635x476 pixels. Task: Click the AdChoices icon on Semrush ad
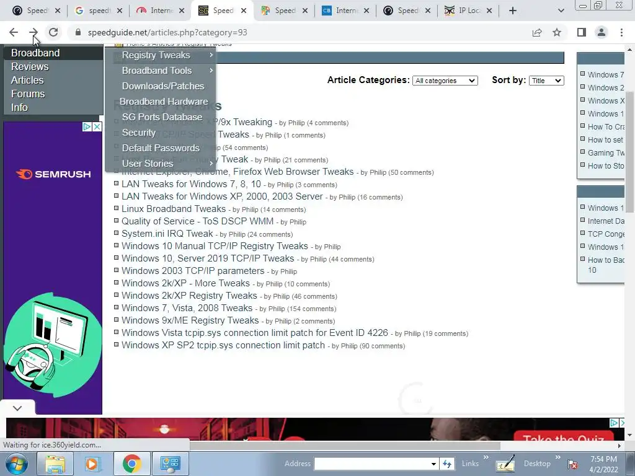click(x=87, y=126)
